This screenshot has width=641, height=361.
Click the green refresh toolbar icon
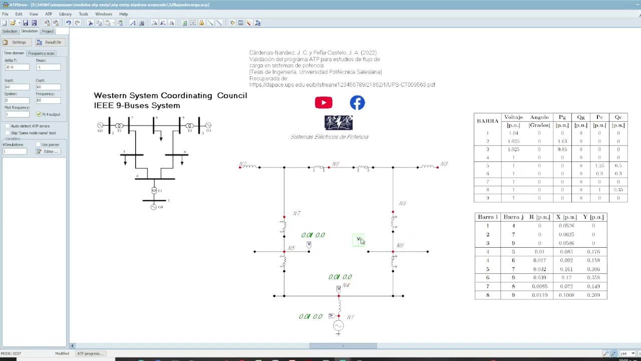point(184,23)
